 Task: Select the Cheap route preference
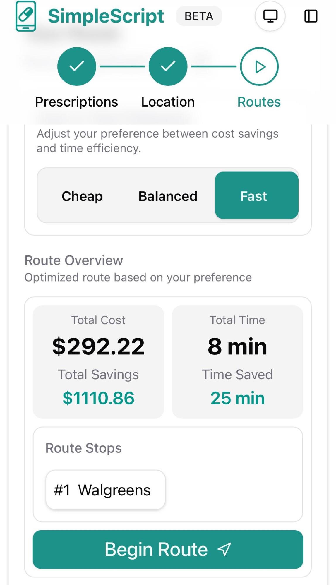tap(82, 196)
